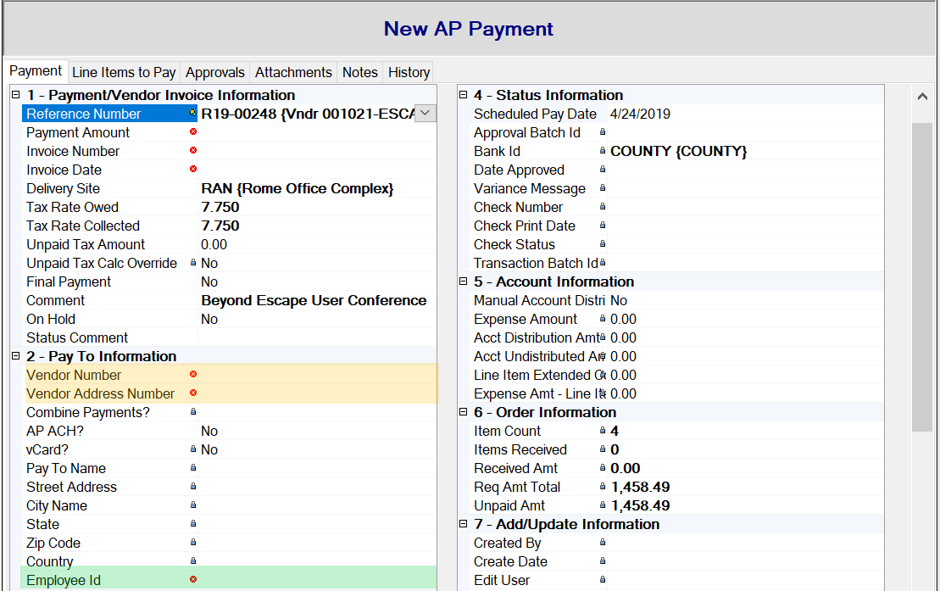940x591 pixels.
Task: Click the Manual Account Distri No value
Action: (619, 300)
